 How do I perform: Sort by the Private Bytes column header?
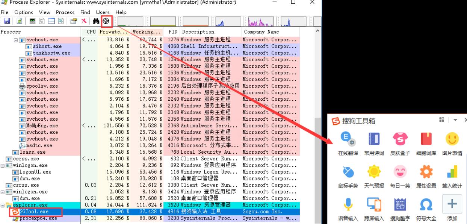114,32
